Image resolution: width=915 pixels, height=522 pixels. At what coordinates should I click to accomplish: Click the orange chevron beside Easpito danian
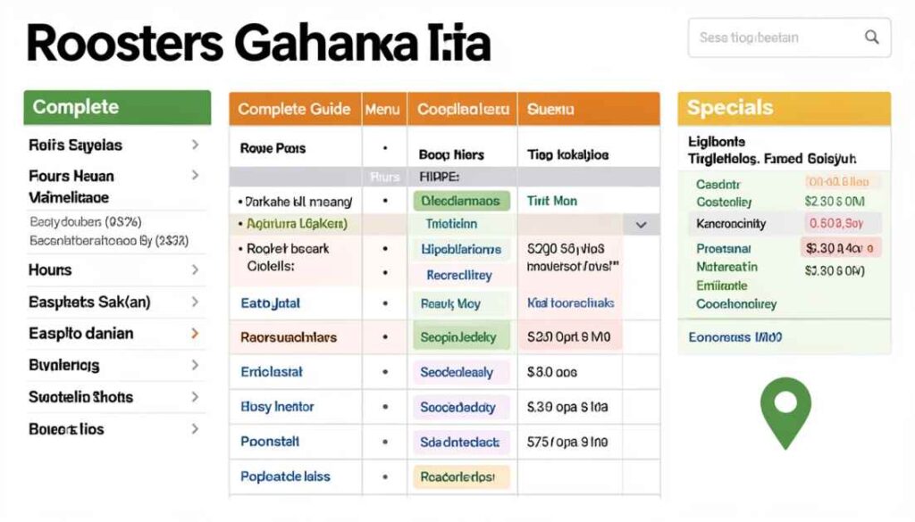click(x=195, y=334)
